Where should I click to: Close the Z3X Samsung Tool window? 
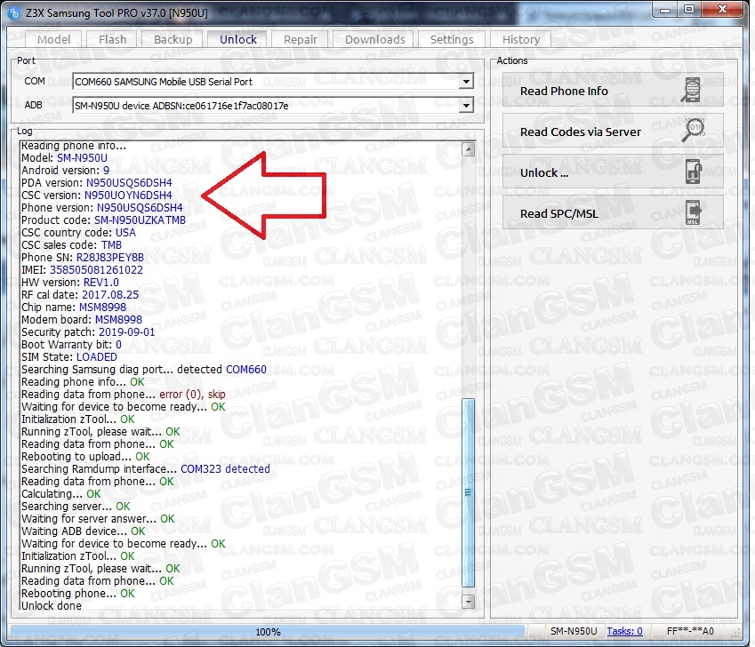722,10
